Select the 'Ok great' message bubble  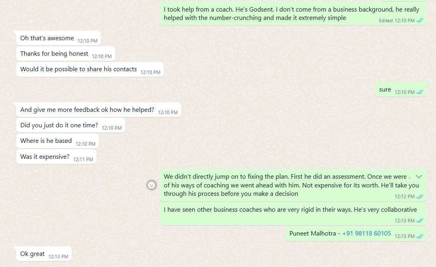point(33,254)
